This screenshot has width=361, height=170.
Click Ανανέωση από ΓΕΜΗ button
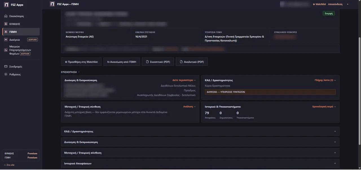122,62
